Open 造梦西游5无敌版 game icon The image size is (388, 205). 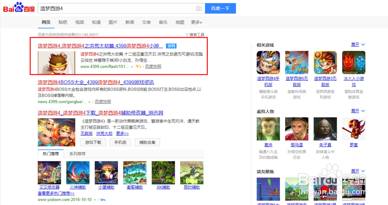(297, 63)
